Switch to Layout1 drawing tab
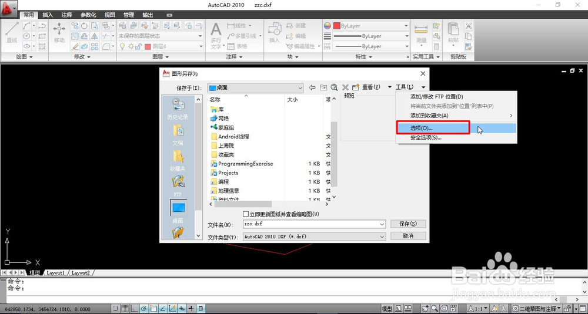The width and height of the screenshot is (588, 314). (55, 273)
